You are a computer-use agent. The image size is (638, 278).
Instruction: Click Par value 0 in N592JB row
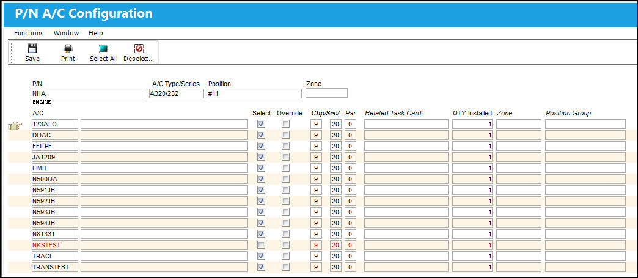350,201
